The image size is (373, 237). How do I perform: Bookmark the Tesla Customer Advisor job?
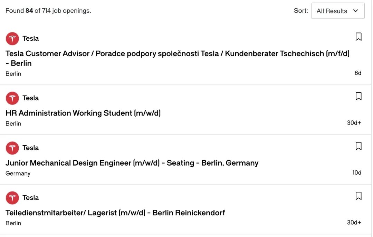click(x=358, y=37)
